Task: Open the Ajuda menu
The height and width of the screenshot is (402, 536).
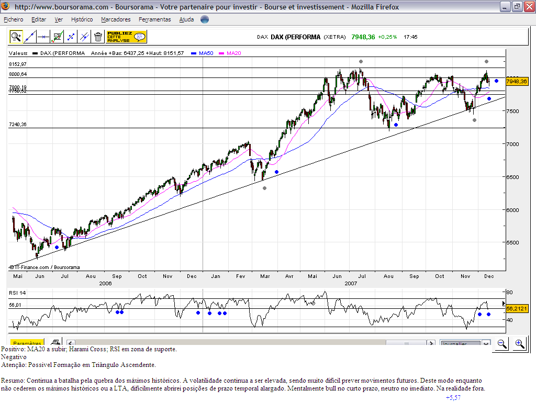Action: (x=187, y=19)
